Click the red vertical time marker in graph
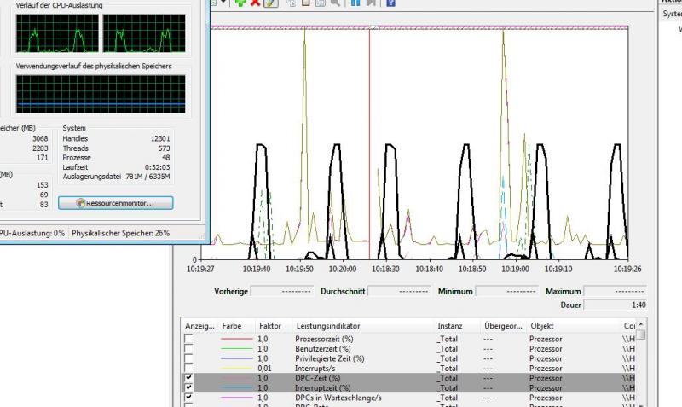Viewport: 682px width, 407px height. point(370,143)
